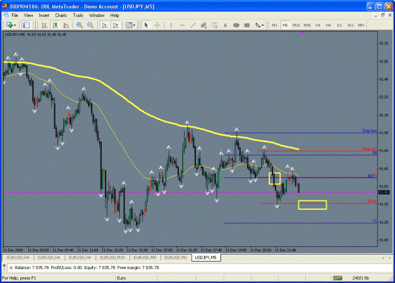The image size is (395, 283).
Task: Close the Terminal panel with X
Action: (x=4, y=265)
